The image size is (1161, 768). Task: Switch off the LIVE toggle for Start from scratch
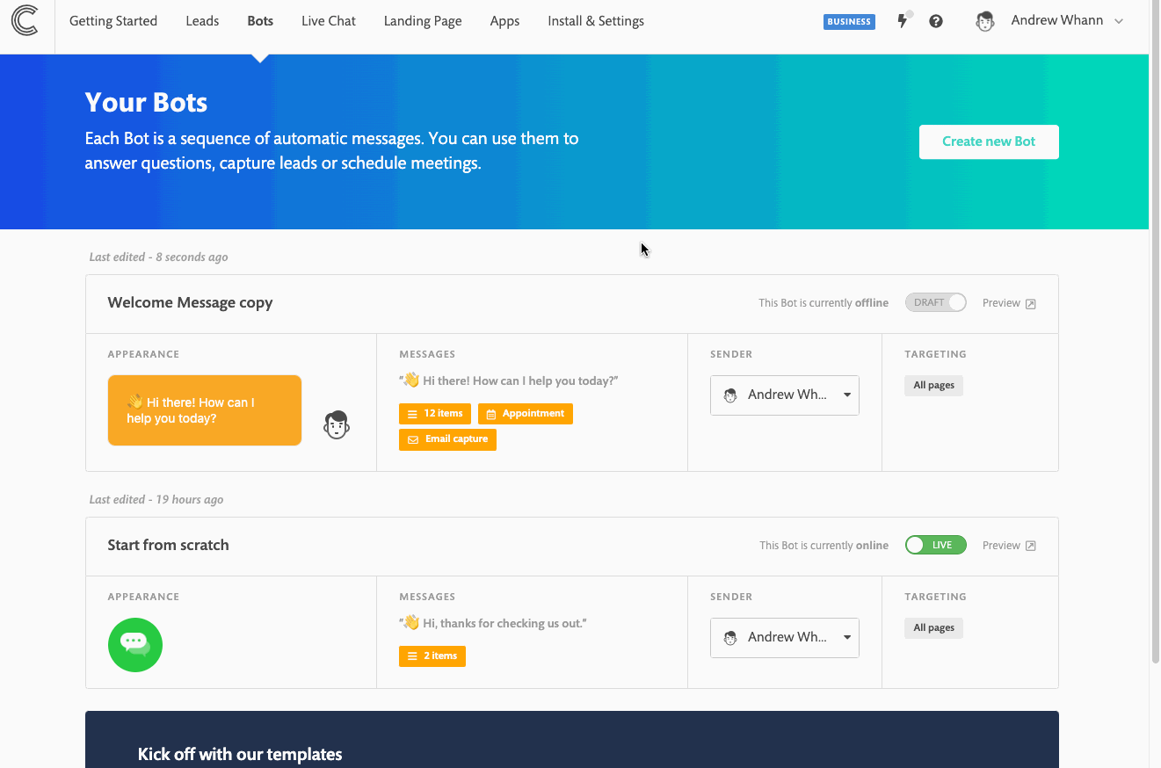click(x=935, y=545)
